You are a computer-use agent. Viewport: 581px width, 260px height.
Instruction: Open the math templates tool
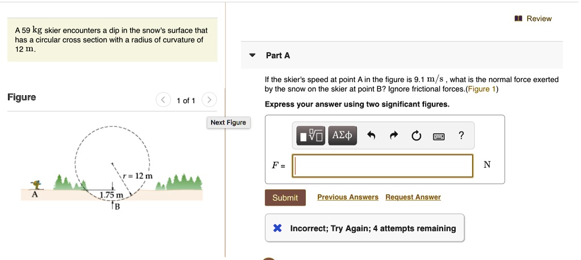pyautogui.click(x=311, y=135)
